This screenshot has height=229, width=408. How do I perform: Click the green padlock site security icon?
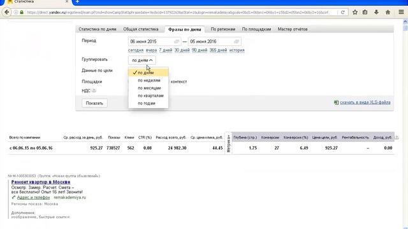(22, 12)
